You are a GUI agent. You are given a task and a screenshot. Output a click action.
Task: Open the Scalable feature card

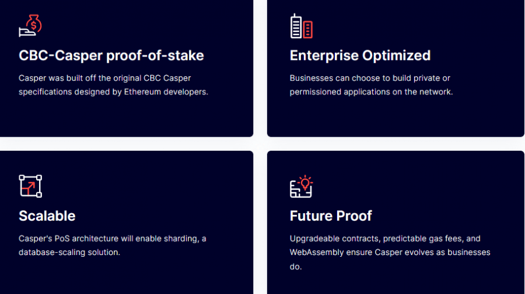pyautogui.click(x=127, y=222)
